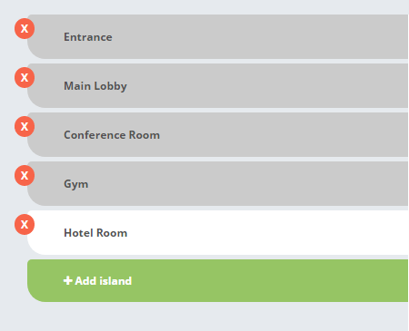This screenshot has width=409, height=331.
Task: Remove Main Lobby using the red X
Action: (25, 78)
